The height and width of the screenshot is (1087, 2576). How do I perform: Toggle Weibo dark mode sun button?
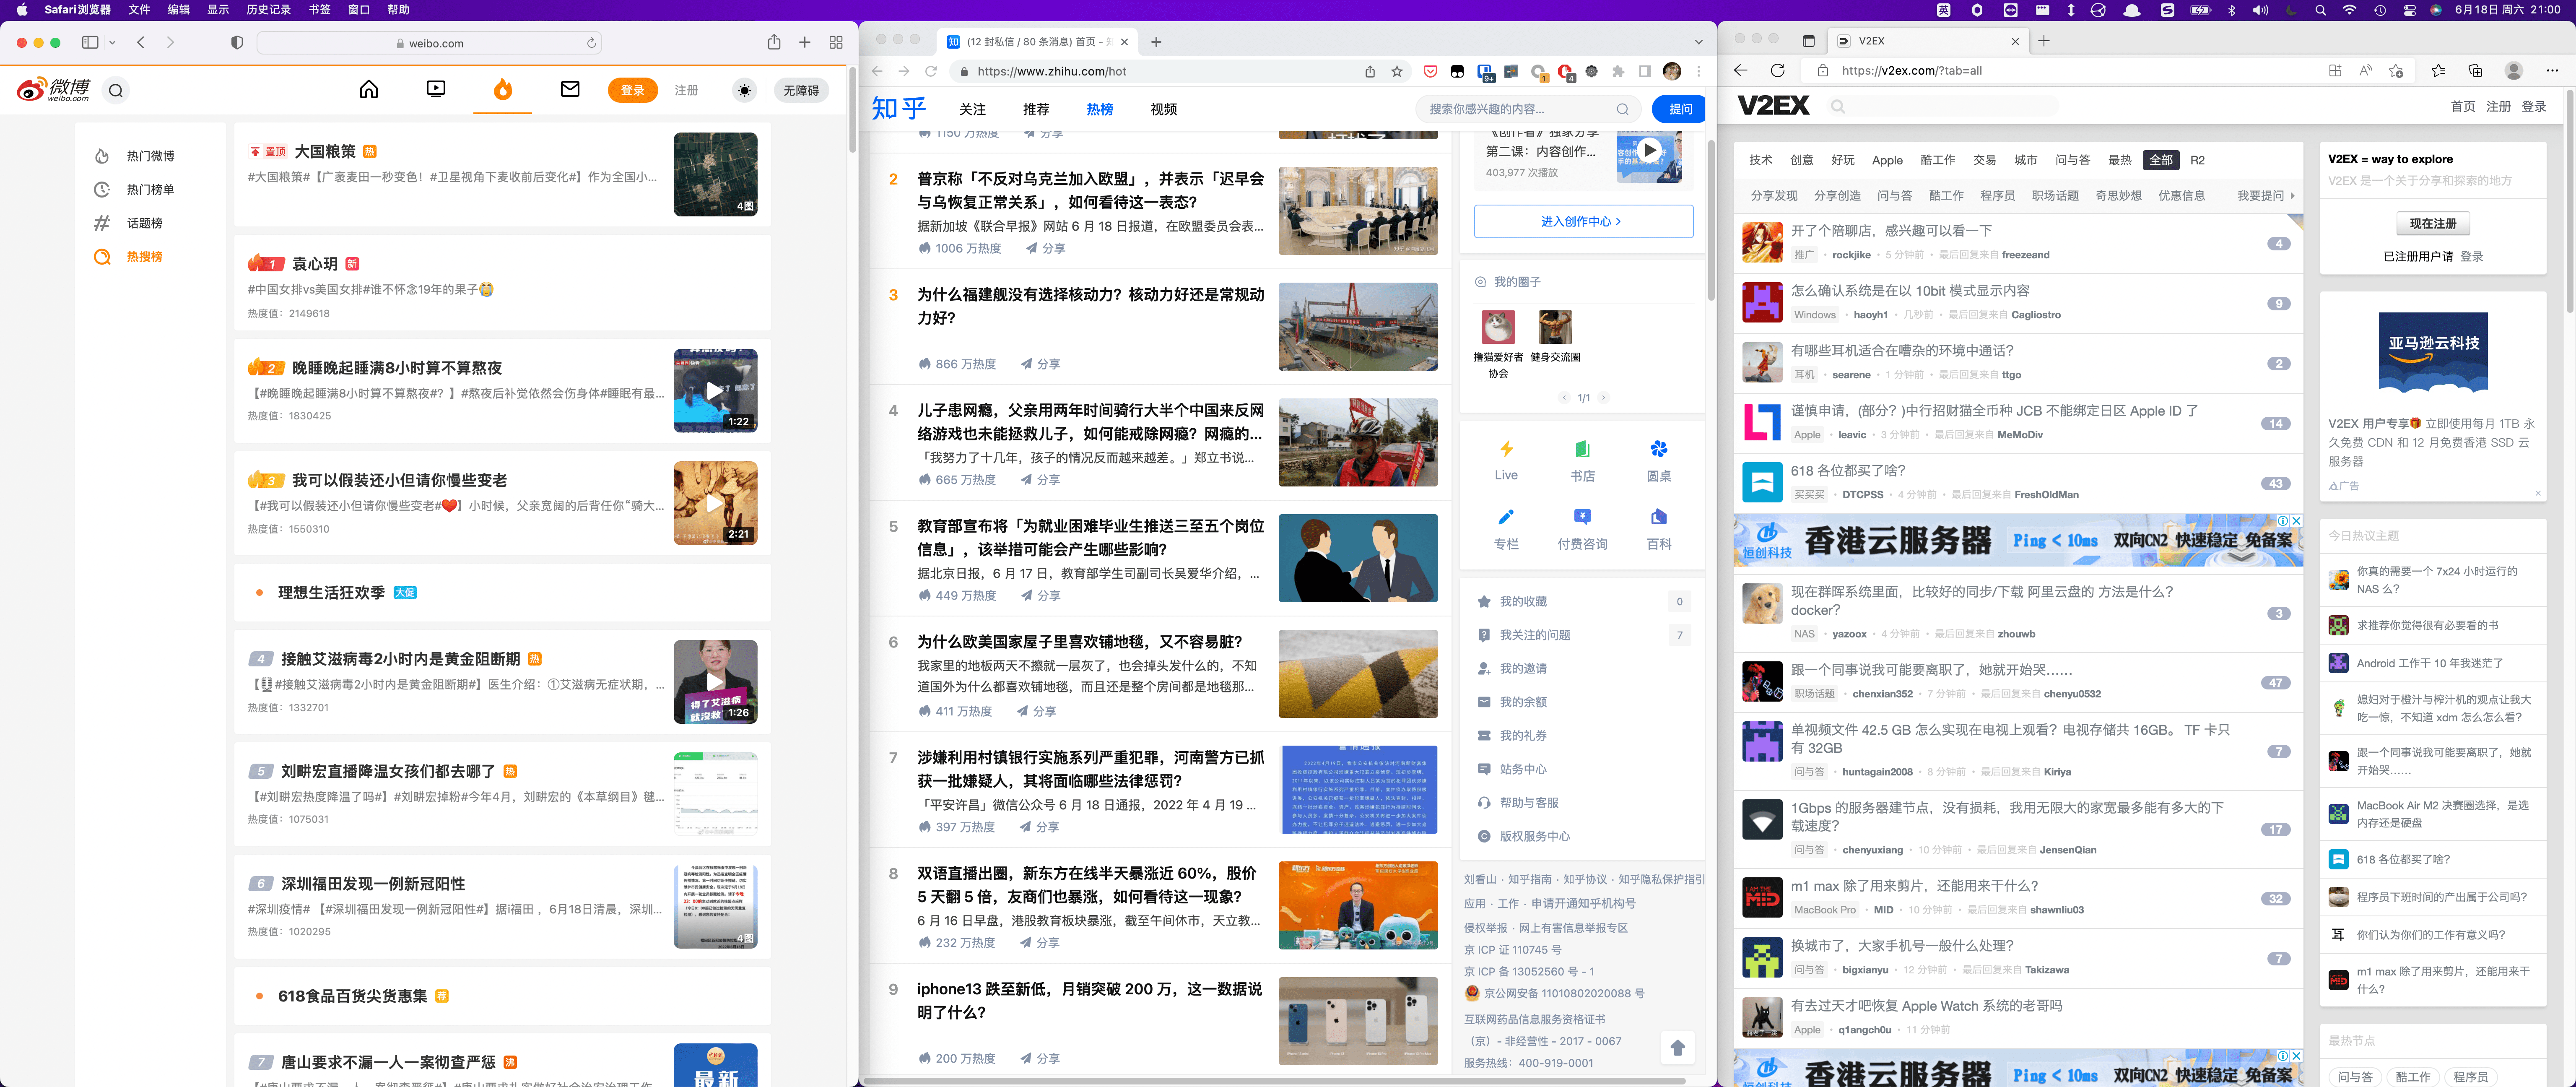[x=744, y=91]
